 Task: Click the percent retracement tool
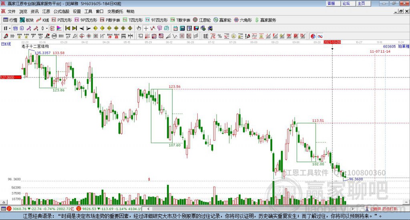click(x=220, y=36)
